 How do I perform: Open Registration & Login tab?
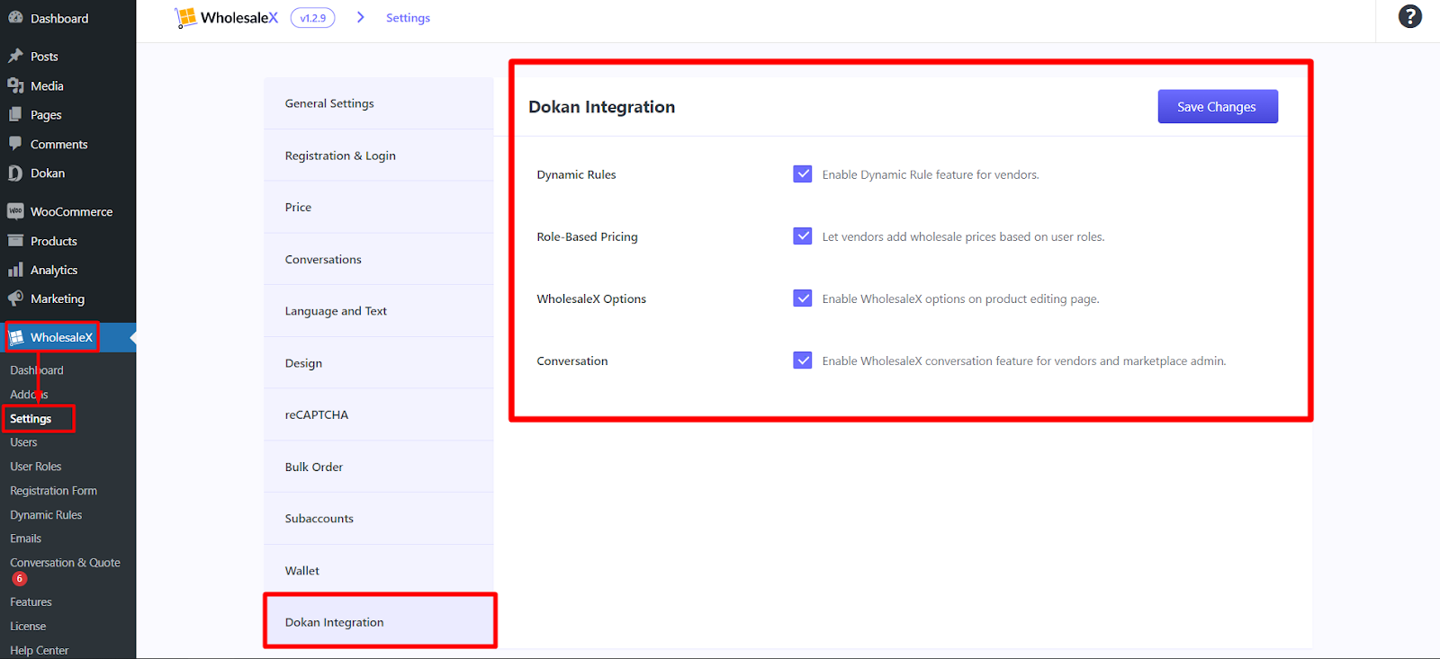click(x=379, y=156)
